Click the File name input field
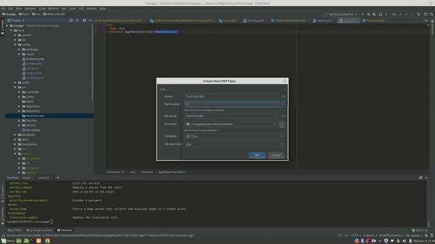The image size is (435, 244). click(232, 116)
